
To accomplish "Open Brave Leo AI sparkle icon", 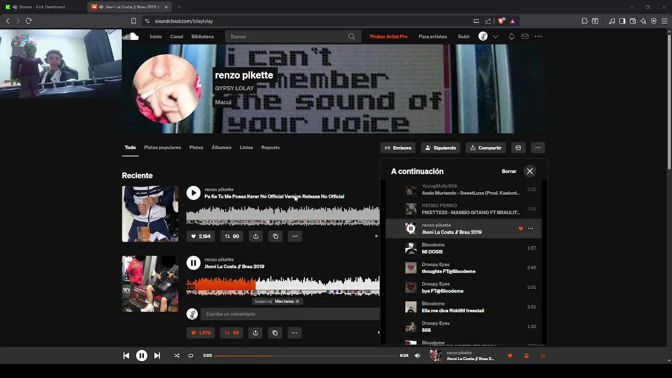I will [x=643, y=21].
